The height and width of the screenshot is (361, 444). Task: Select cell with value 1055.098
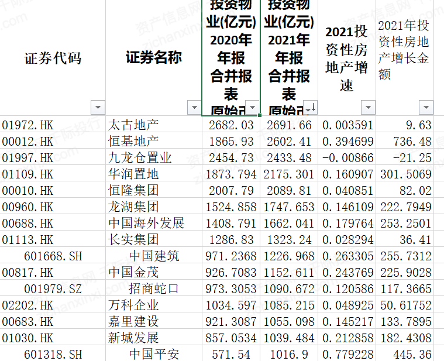click(x=289, y=321)
